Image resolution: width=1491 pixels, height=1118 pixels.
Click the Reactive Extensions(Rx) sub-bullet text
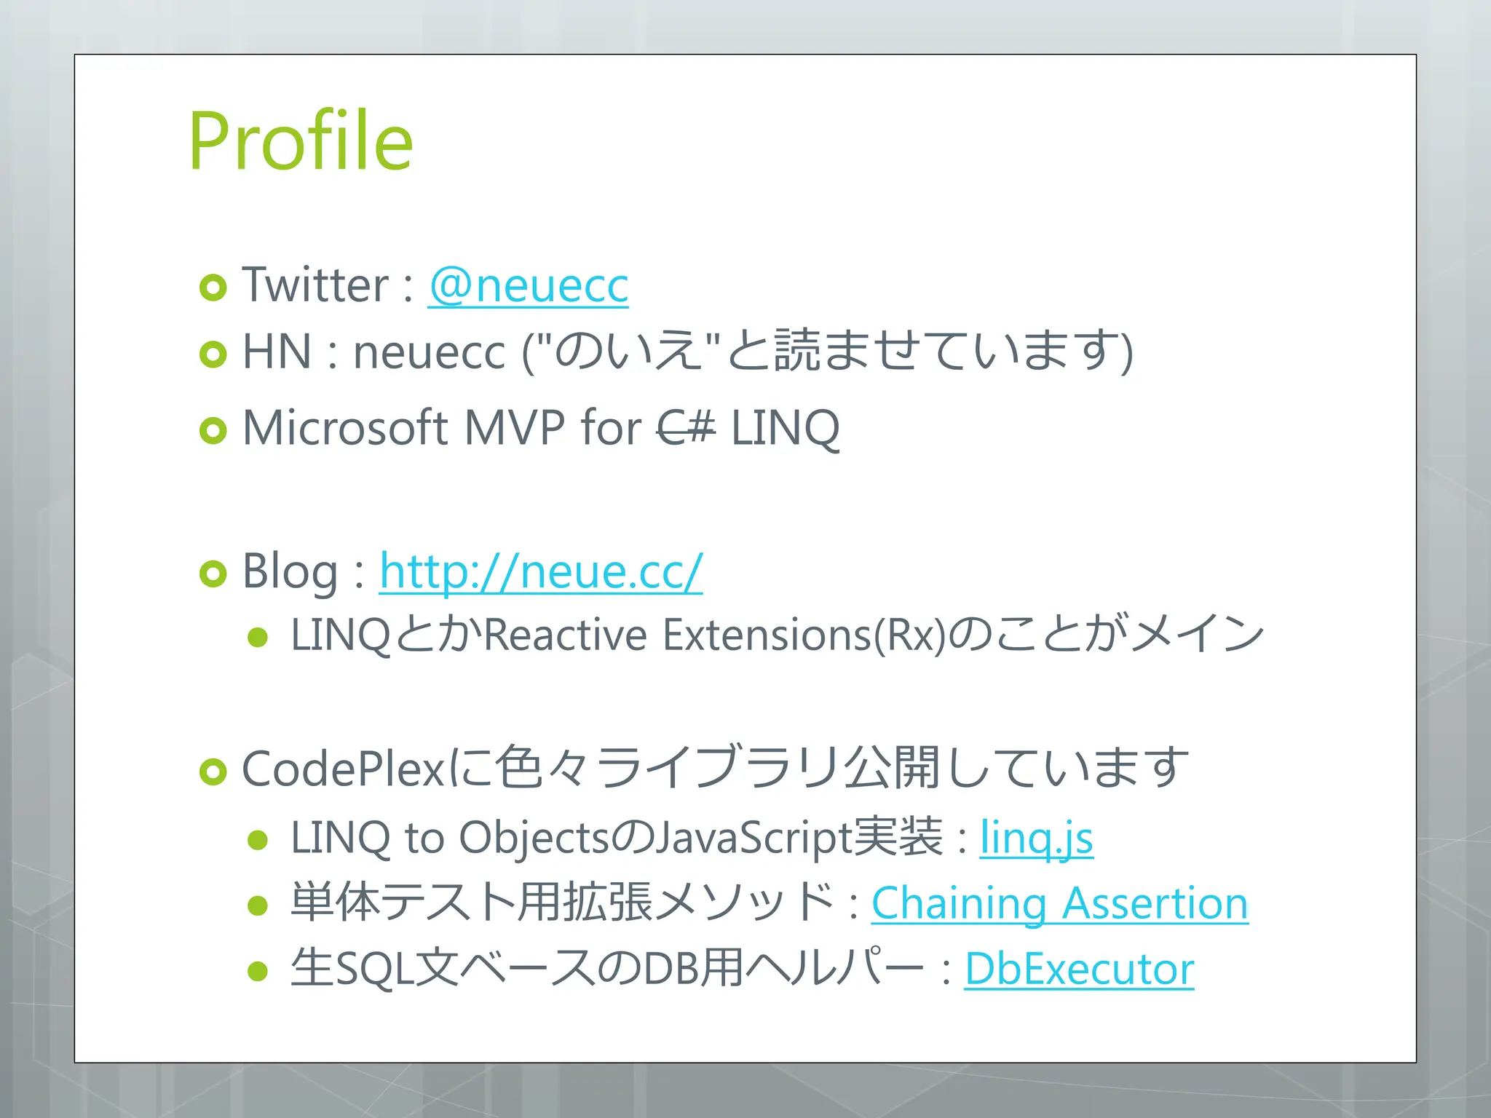(x=777, y=634)
